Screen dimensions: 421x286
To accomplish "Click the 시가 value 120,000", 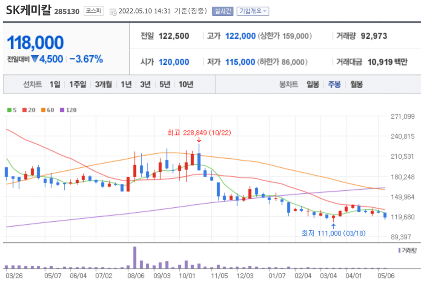I will pos(174,62).
